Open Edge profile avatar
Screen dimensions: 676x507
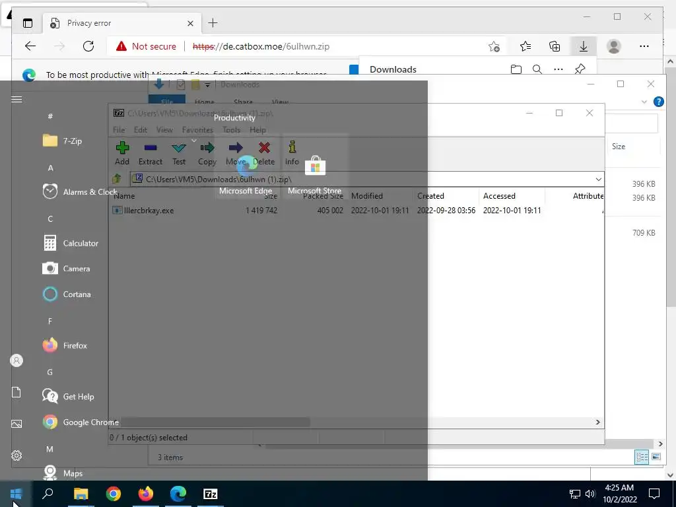pyautogui.click(x=613, y=46)
